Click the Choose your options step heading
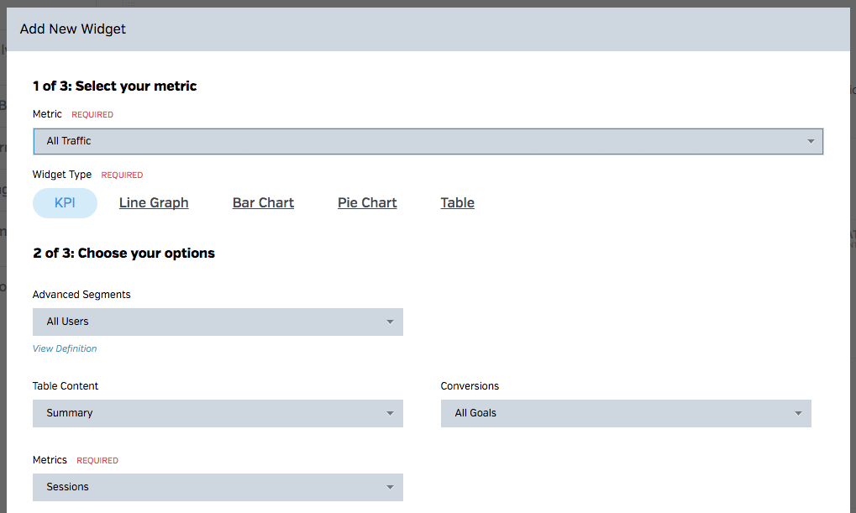The image size is (856, 513). pyautogui.click(x=123, y=253)
